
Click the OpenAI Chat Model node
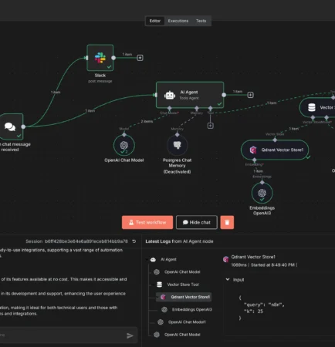124,145
